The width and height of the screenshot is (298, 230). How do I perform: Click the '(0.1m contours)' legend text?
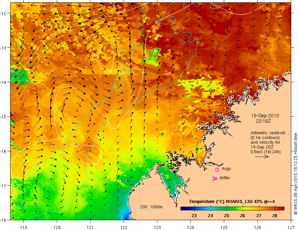265,138
